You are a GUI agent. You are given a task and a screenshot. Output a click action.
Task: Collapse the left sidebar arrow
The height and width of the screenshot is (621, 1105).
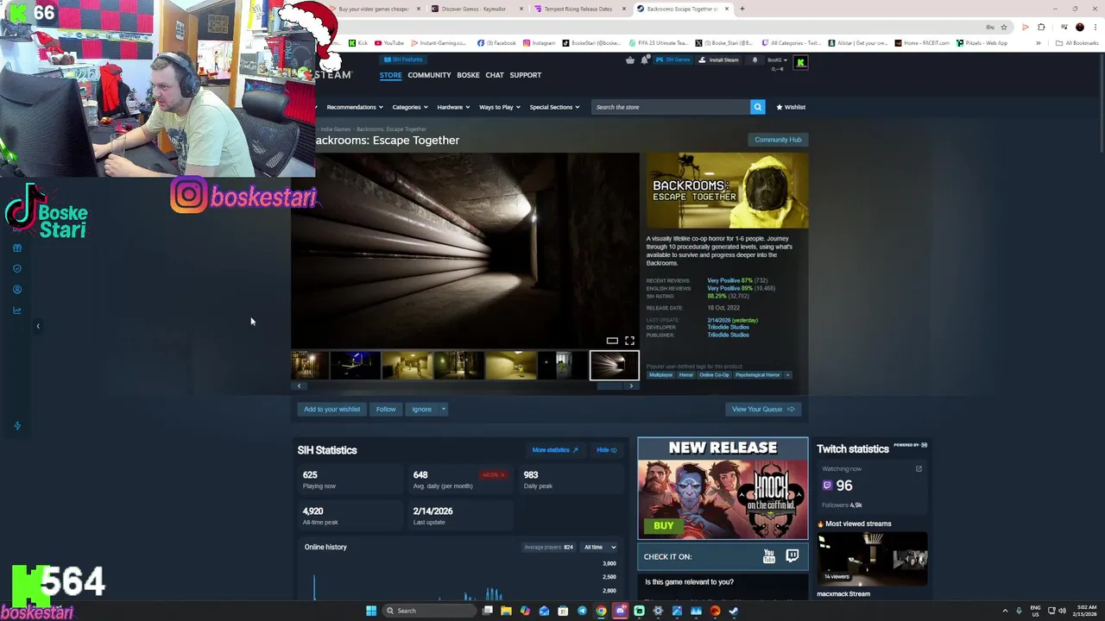[x=38, y=326]
